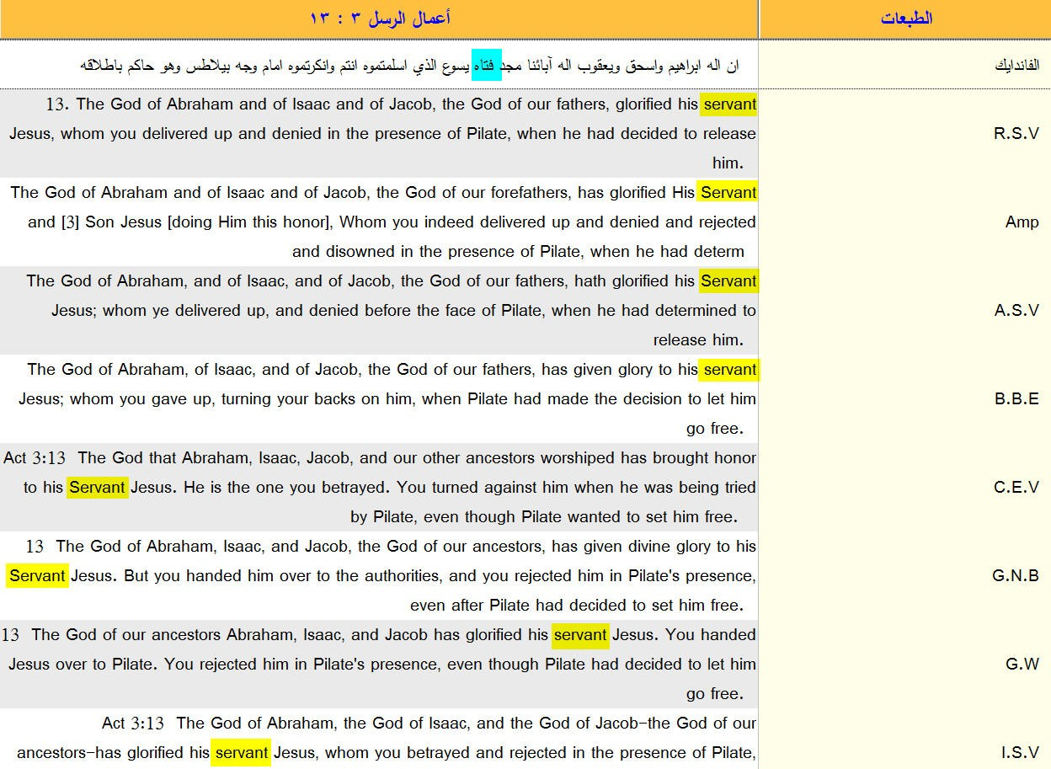The height and width of the screenshot is (769, 1051).
Task: Click highlighted 'Servant' in the A.S.V verse
Action: point(728,281)
